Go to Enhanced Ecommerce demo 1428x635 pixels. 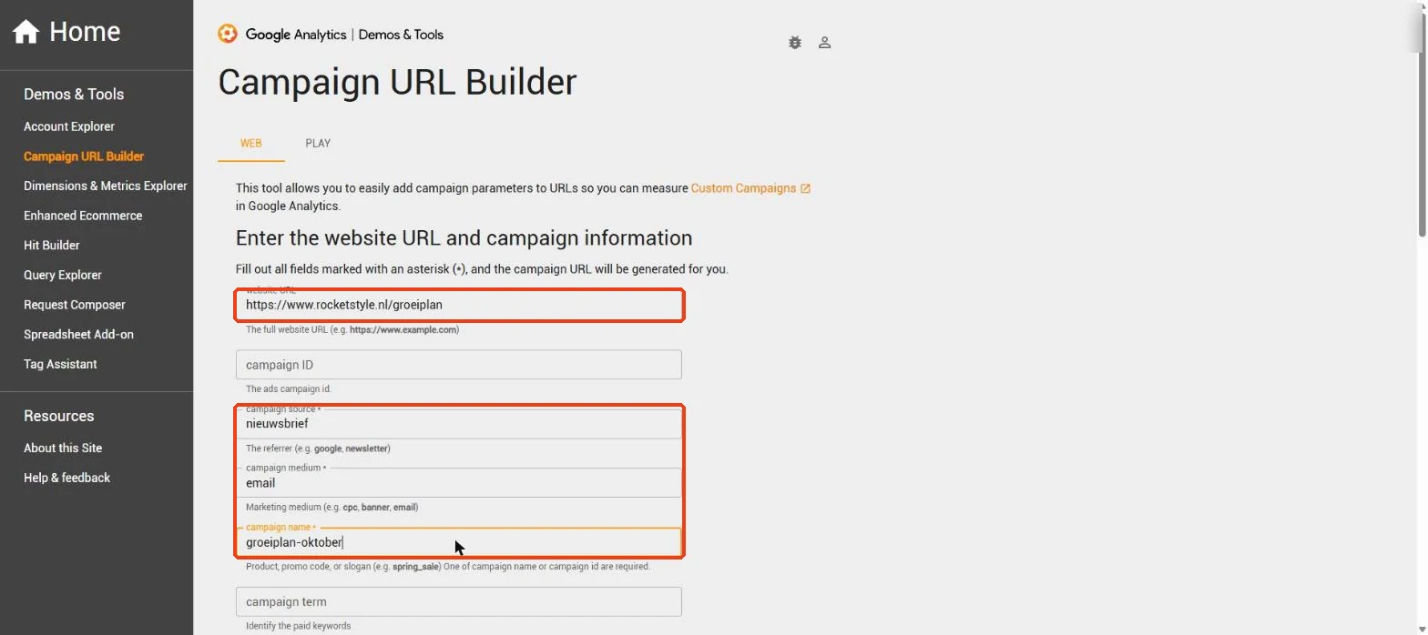pos(83,216)
